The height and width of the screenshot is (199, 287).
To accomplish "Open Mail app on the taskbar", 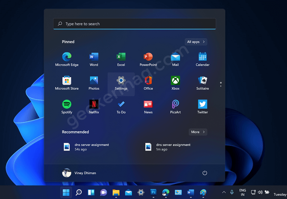I will 128,192.
